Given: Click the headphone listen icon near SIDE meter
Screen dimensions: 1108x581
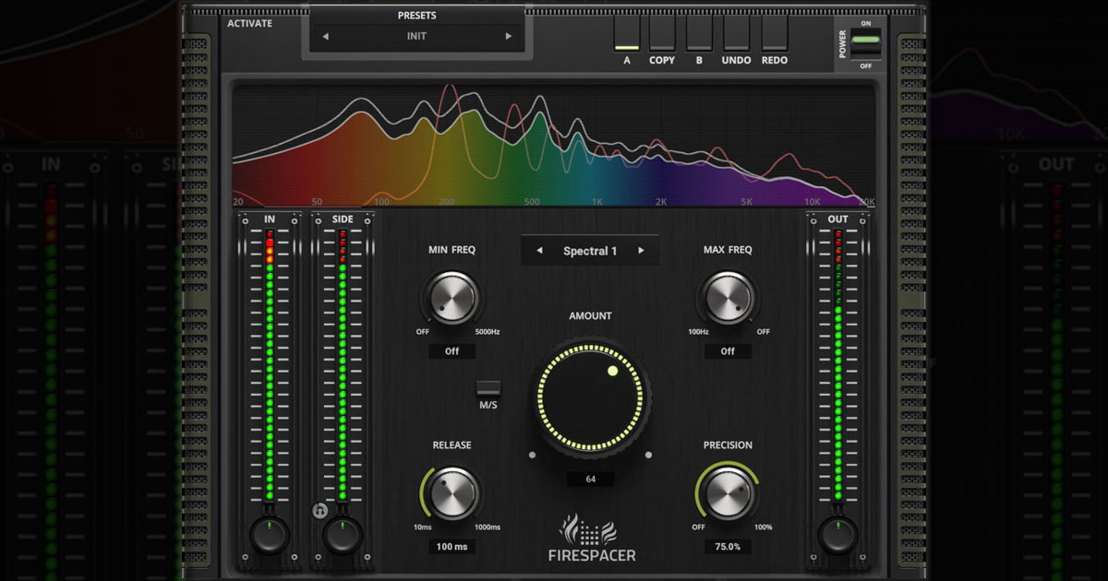Looking at the screenshot, I should click(x=320, y=509).
